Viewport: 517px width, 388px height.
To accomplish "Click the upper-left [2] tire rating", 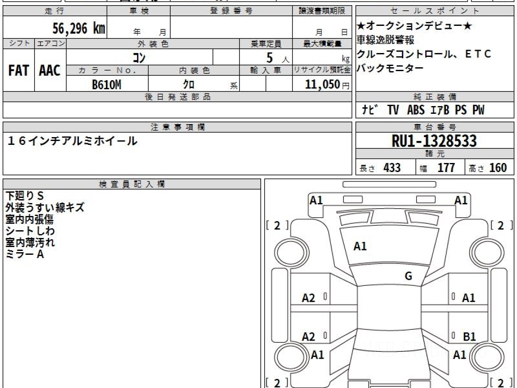I will tap(277, 225).
